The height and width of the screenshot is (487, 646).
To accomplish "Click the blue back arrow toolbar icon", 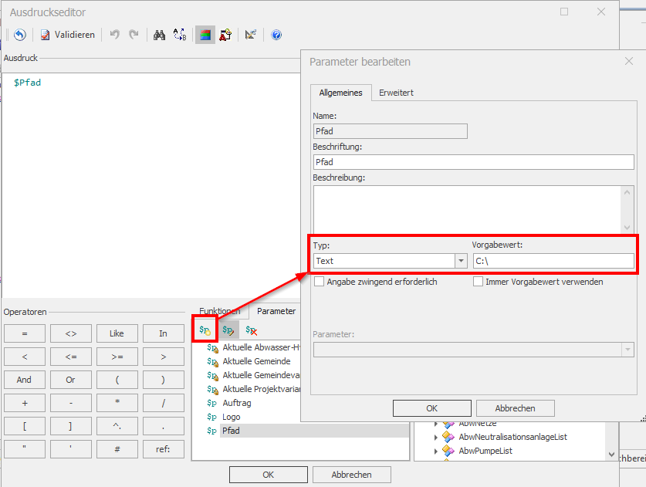I will tap(20, 35).
